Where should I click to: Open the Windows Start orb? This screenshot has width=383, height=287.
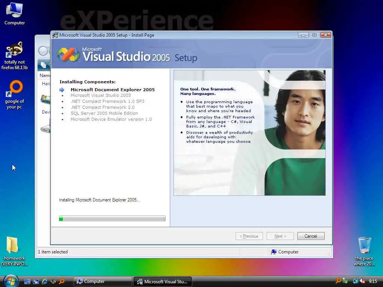10,281
